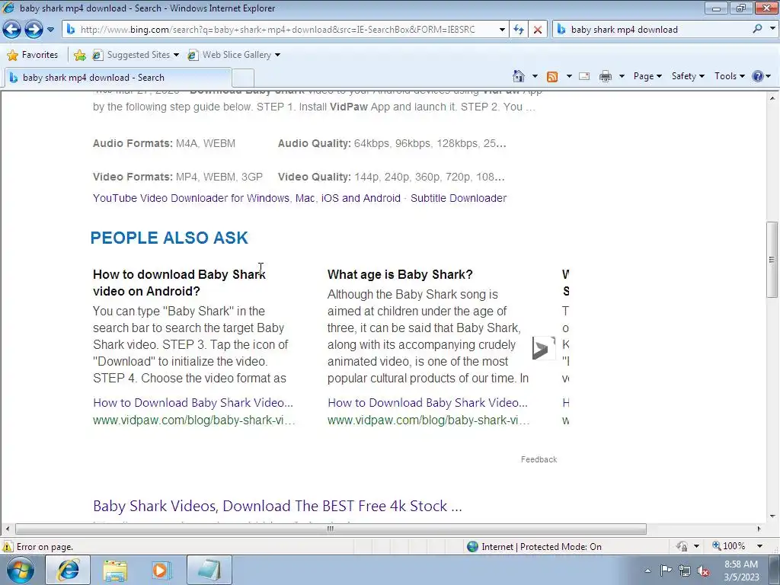Click 'Internet | Protected Mode: On' status zone

click(x=535, y=547)
